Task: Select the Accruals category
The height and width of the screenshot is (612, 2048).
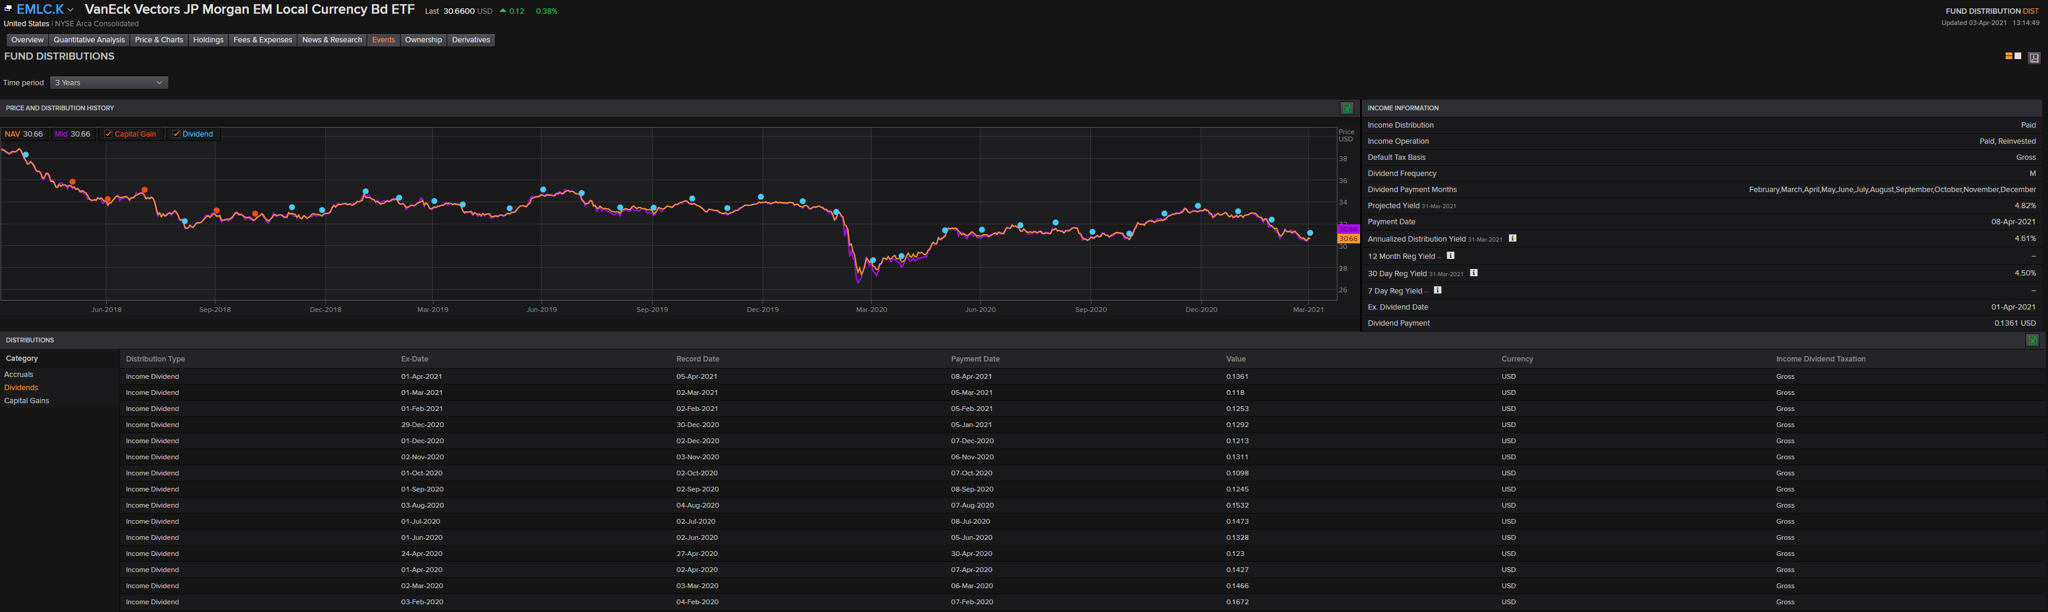Action: tap(19, 375)
